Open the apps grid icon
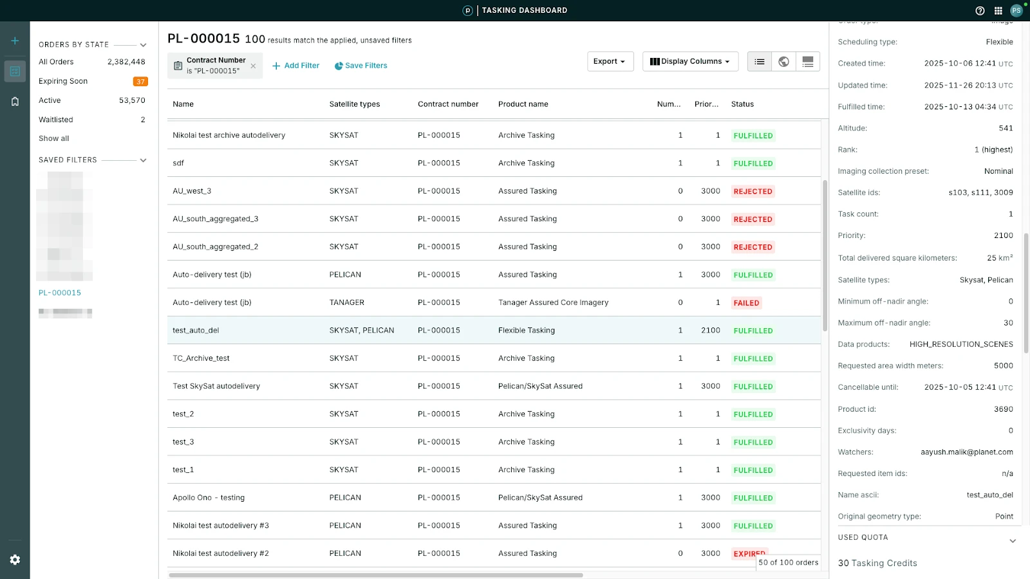The image size is (1030, 579). [x=998, y=10]
